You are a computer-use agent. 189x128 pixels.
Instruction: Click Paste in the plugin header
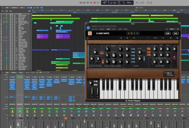coord(114,29)
